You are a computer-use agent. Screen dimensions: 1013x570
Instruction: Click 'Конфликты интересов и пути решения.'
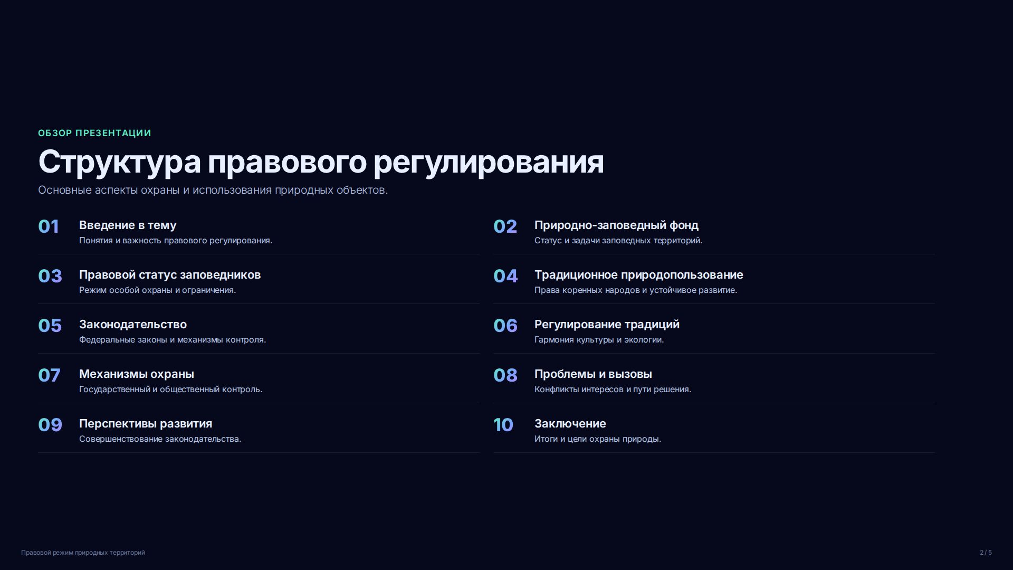[x=613, y=389]
